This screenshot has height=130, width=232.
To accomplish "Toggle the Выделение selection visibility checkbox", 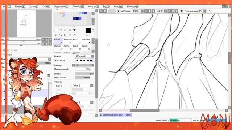I will [118, 11].
